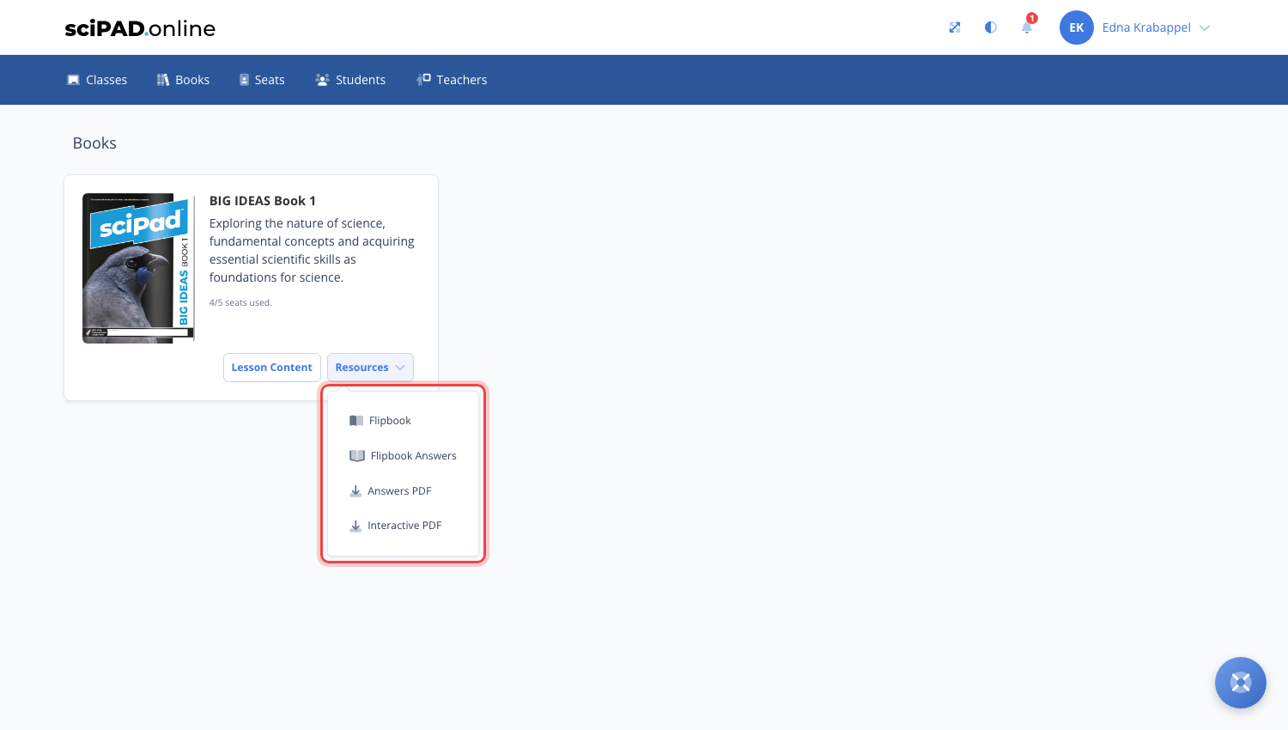Open Books in navigation bar
The image size is (1288, 730).
point(183,80)
